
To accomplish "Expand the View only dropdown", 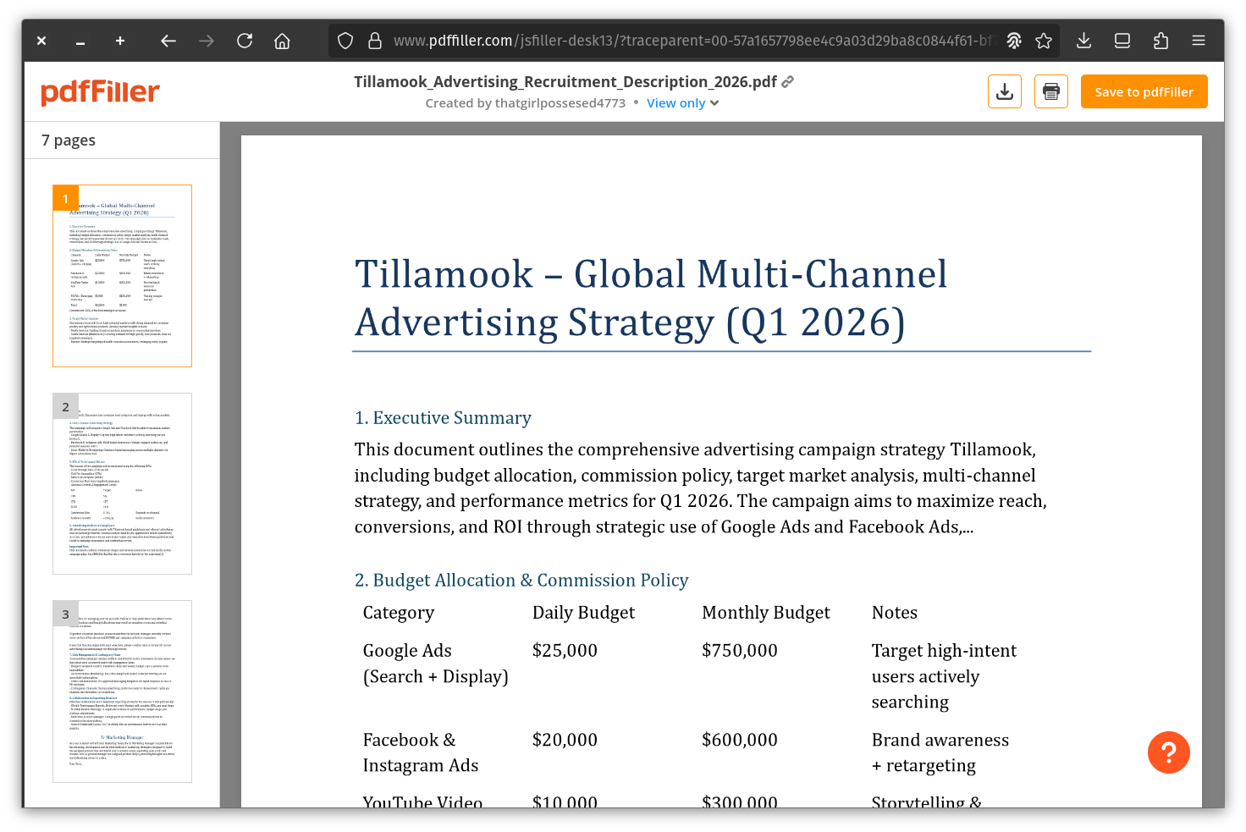I will 682,103.
